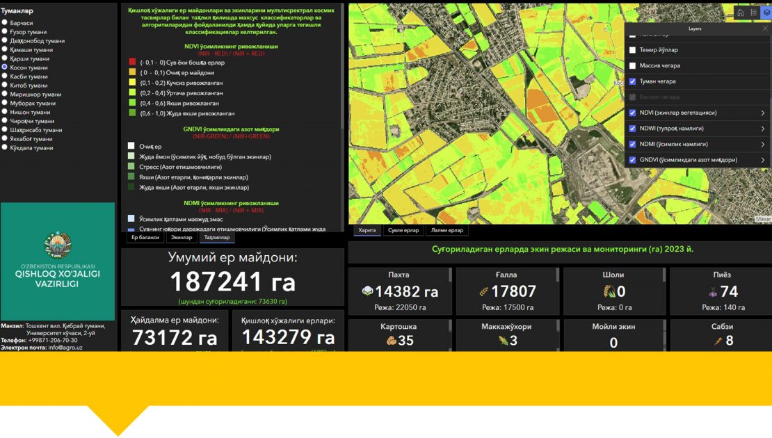
Task: Enable the Темир йўллар layer checkbox
Action: point(632,50)
